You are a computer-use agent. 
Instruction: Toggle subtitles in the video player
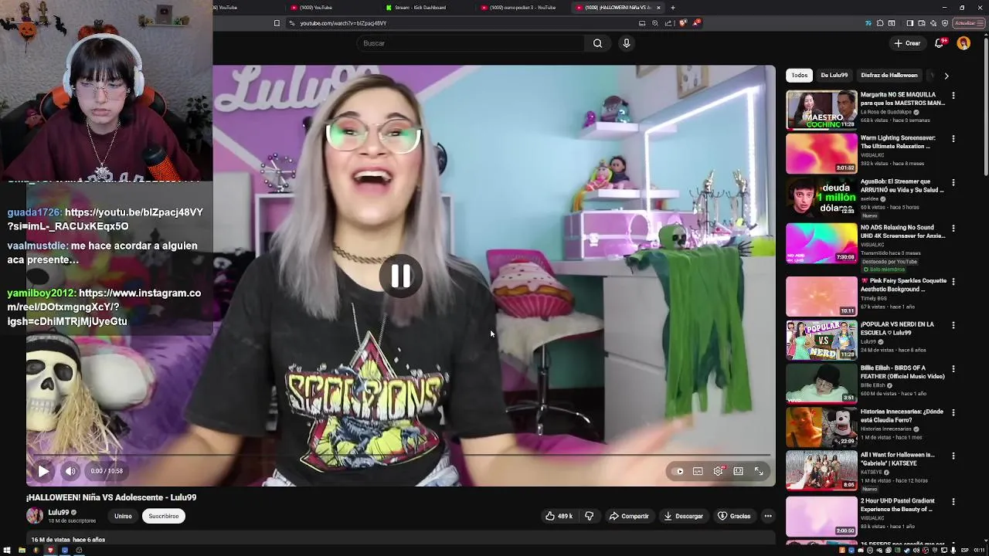tap(698, 471)
